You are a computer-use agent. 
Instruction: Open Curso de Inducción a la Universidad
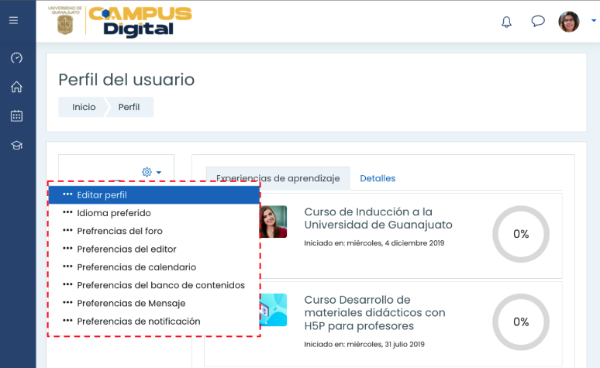click(378, 218)
